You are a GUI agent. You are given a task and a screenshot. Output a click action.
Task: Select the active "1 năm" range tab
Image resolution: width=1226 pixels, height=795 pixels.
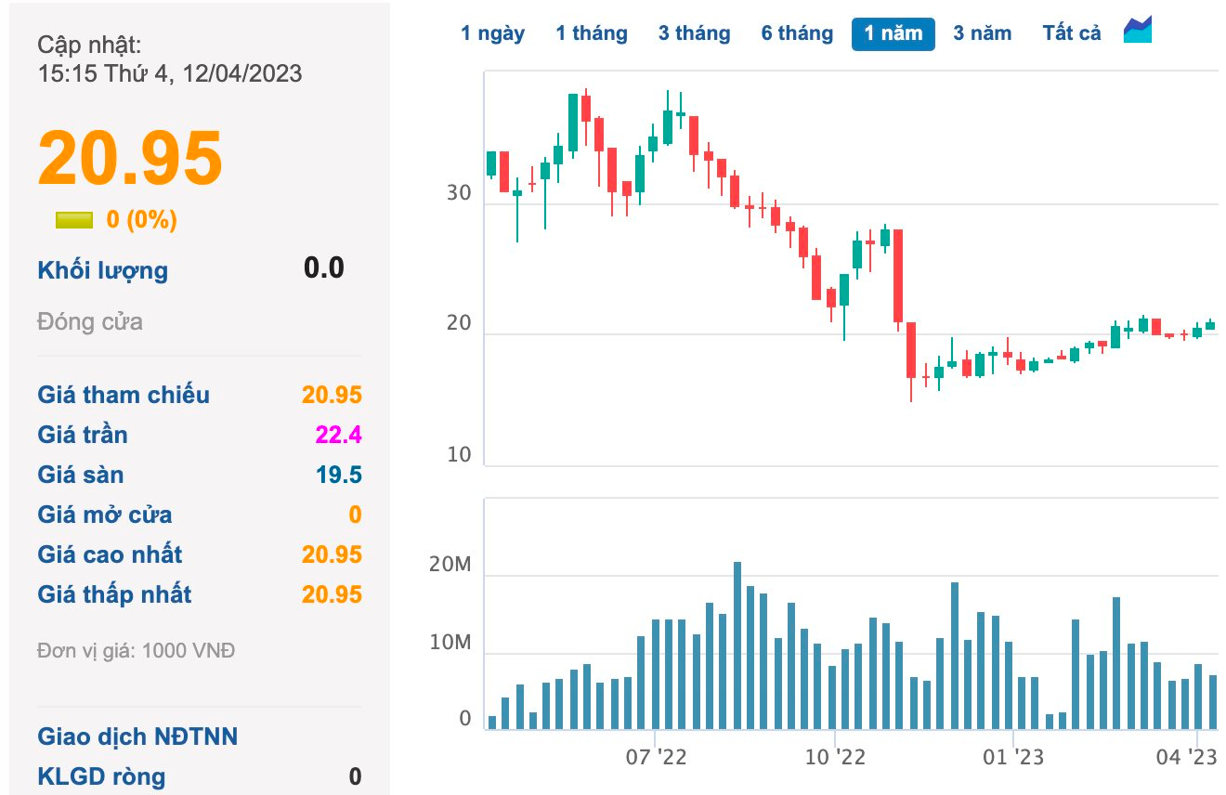[x=893, y=33]
